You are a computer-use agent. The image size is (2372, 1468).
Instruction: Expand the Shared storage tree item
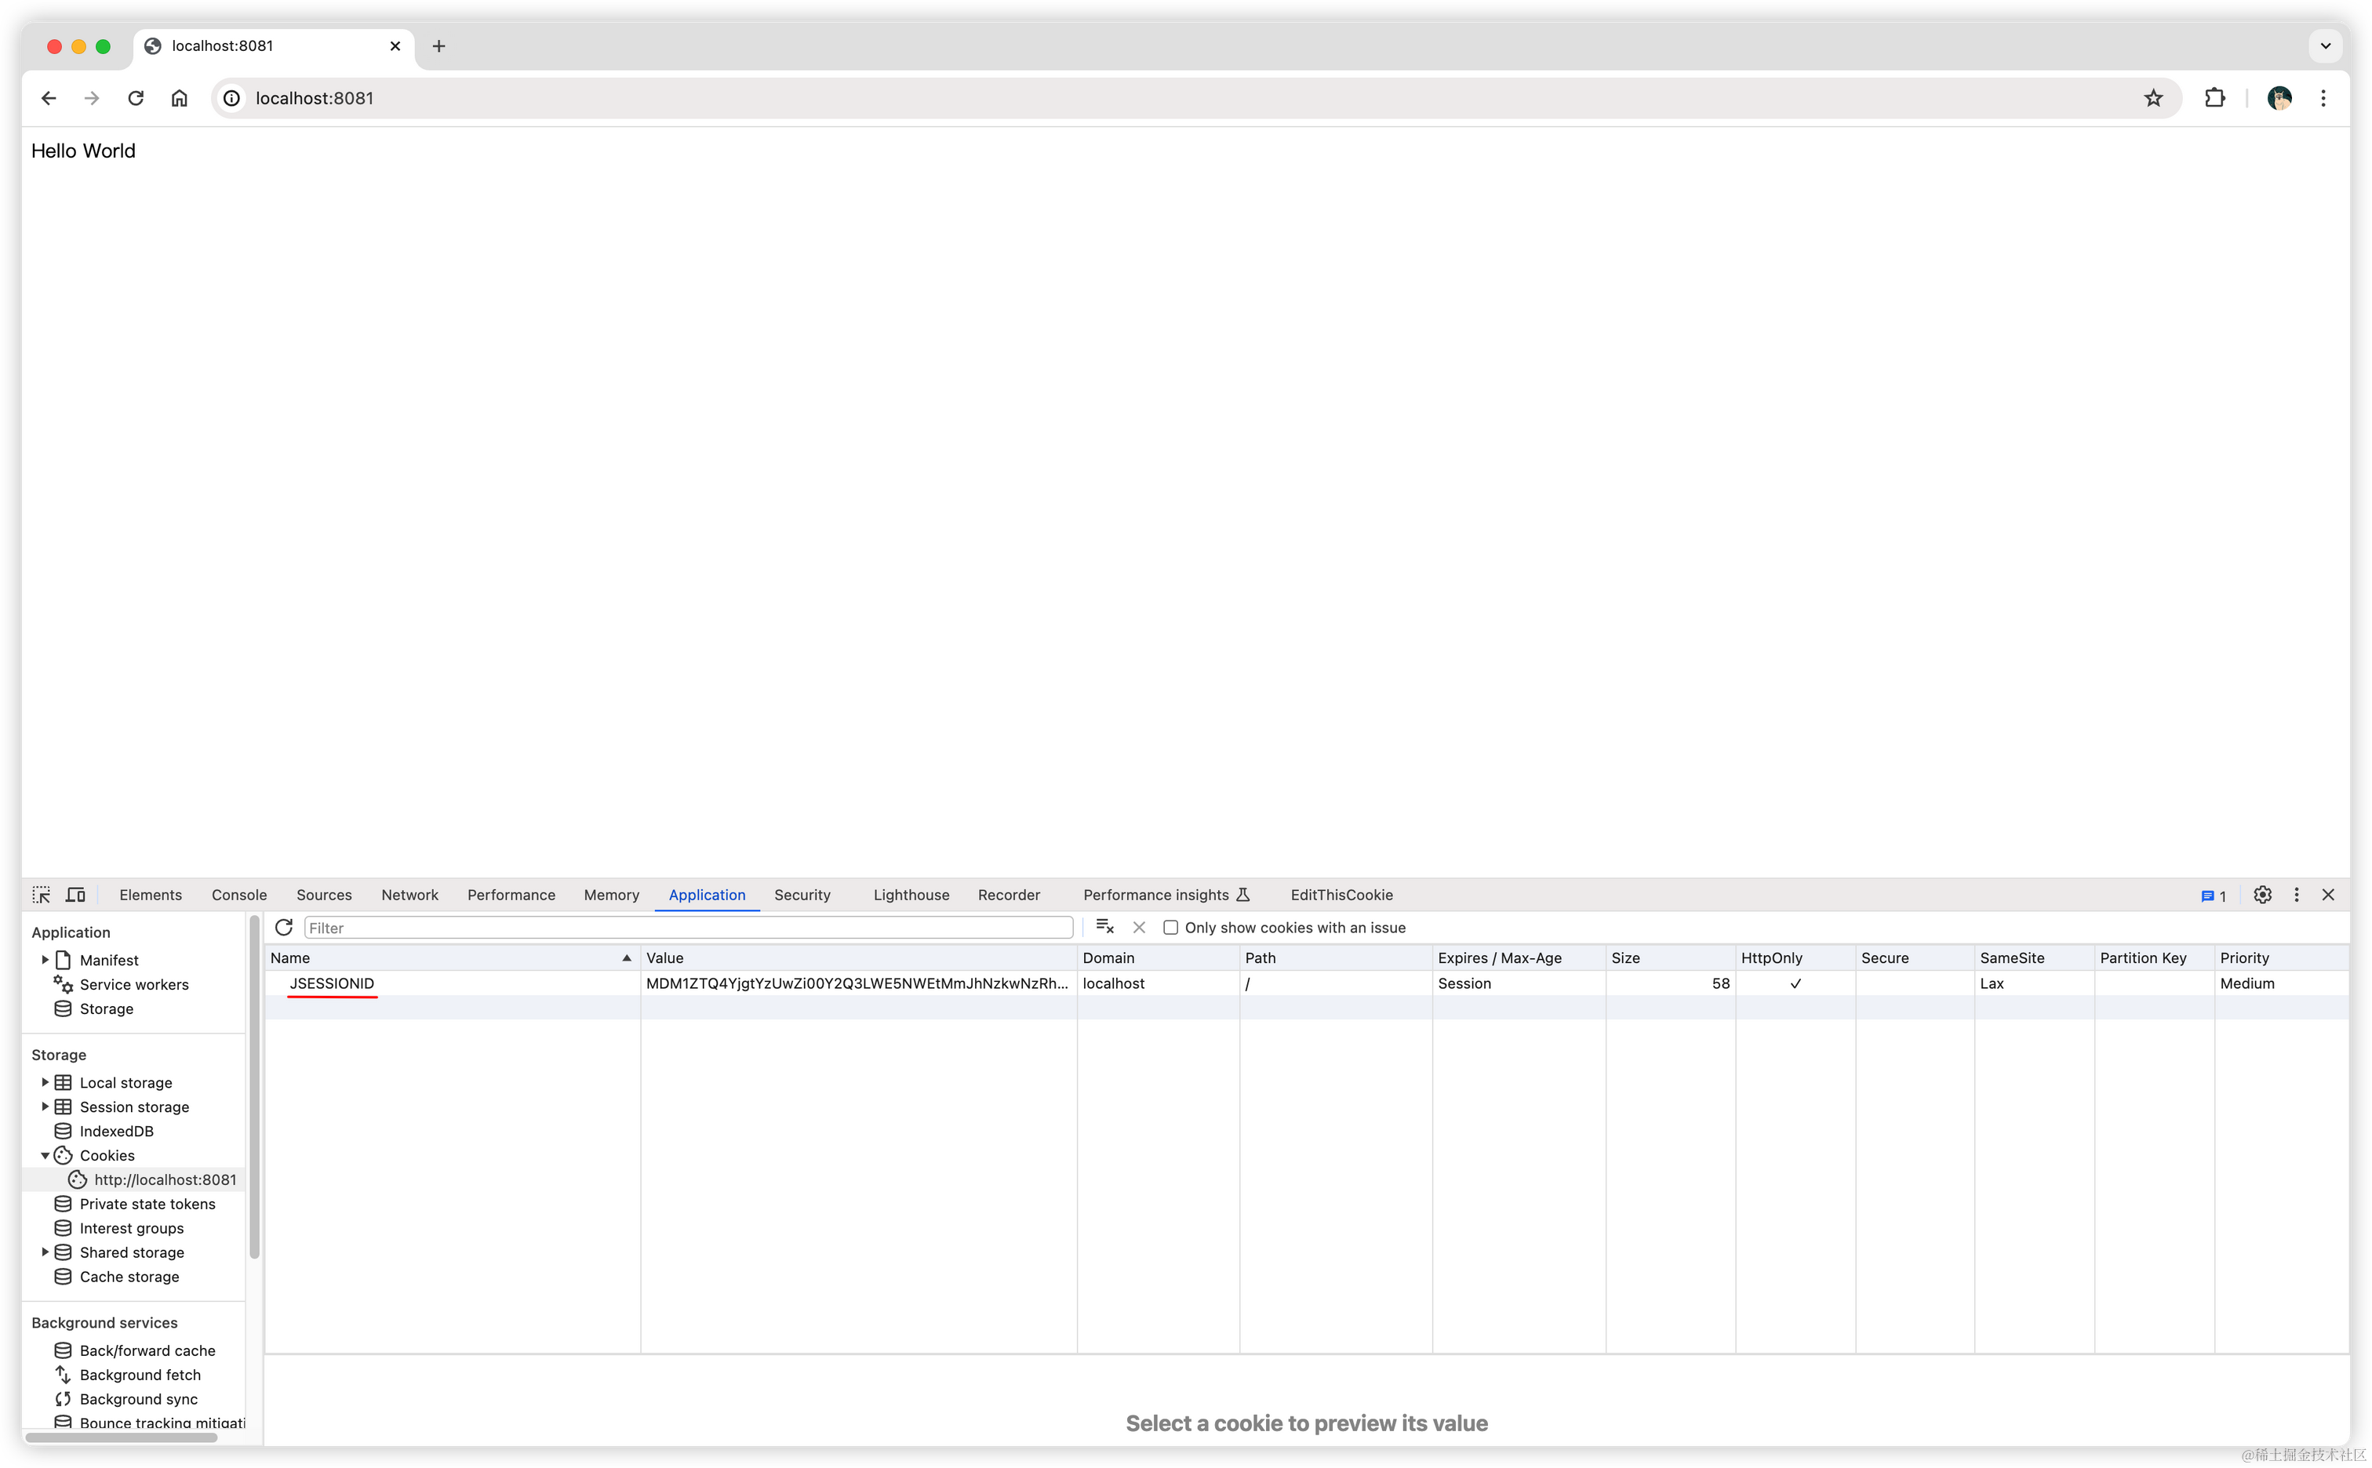(45, 1252)
